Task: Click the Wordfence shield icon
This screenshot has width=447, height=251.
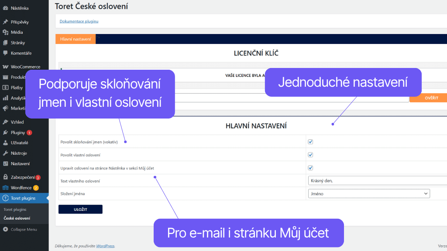Action: tap(5, 187)
